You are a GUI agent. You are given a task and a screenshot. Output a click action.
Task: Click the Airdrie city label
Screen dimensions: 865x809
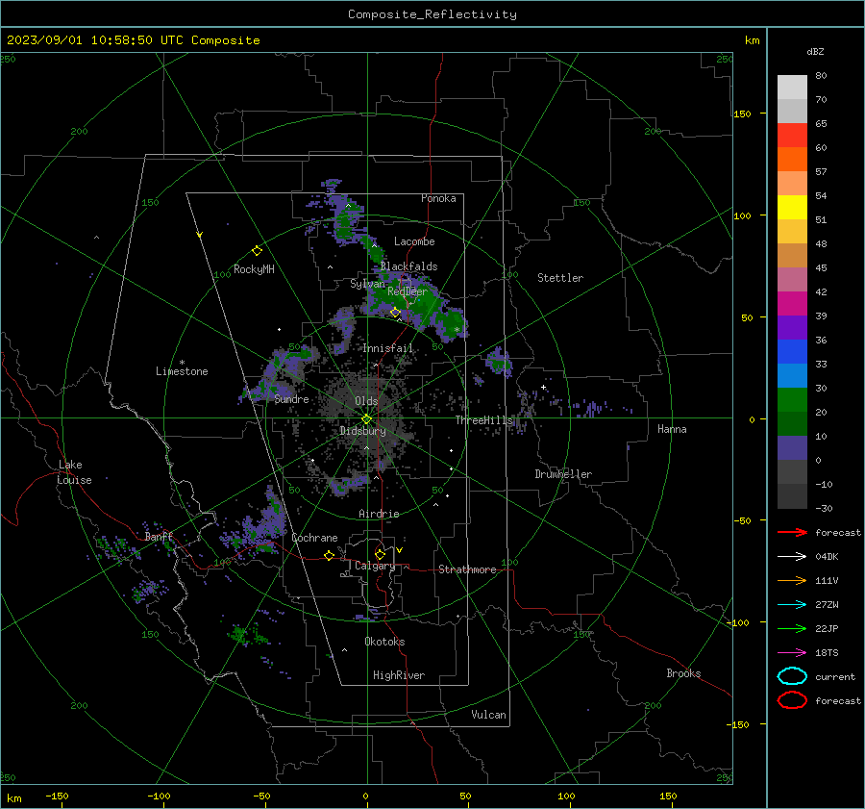[379, 514]
